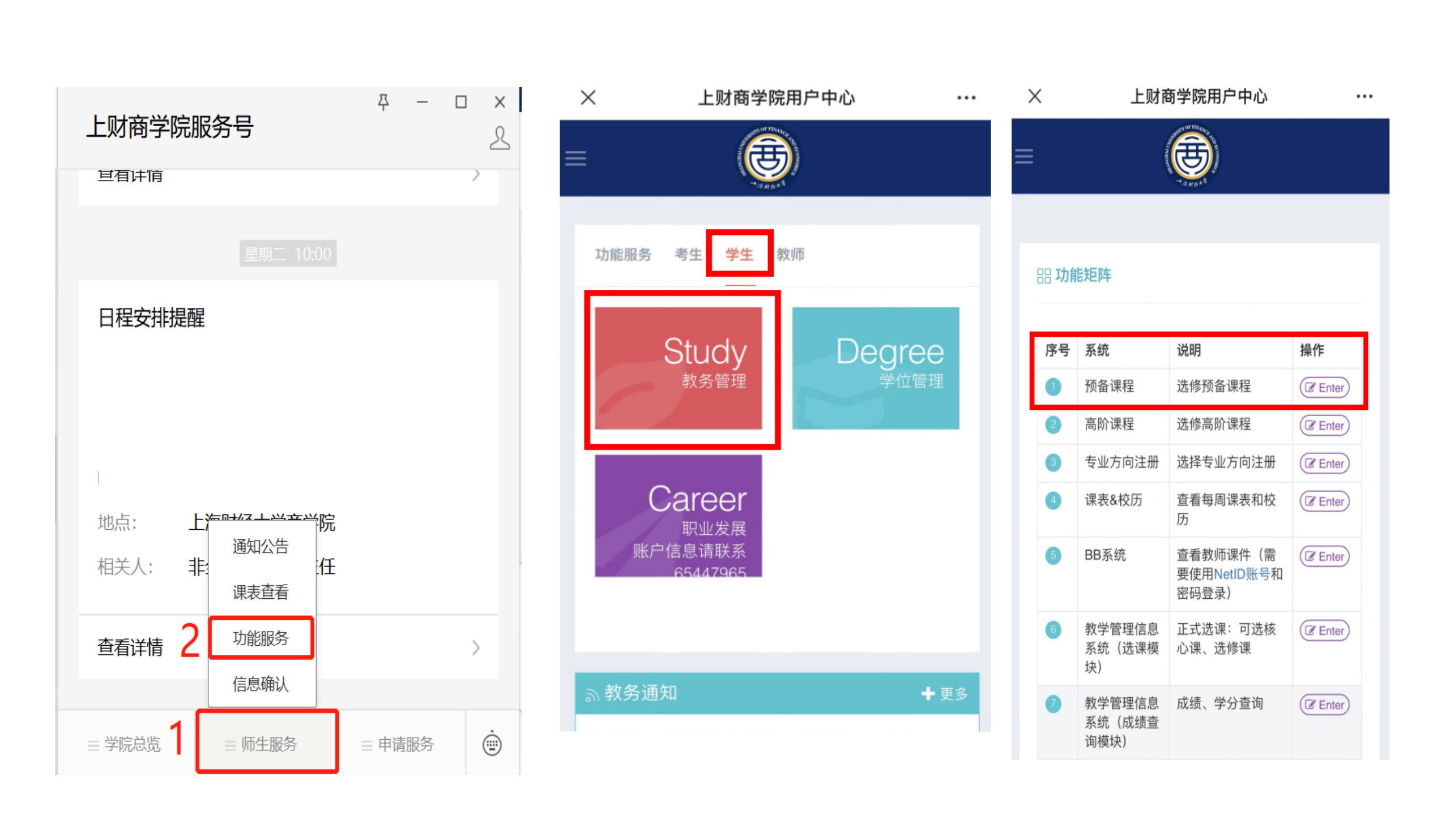Click the pin icon in the window title bar
The image size is (1450, 815).
[x=383, y=102]
